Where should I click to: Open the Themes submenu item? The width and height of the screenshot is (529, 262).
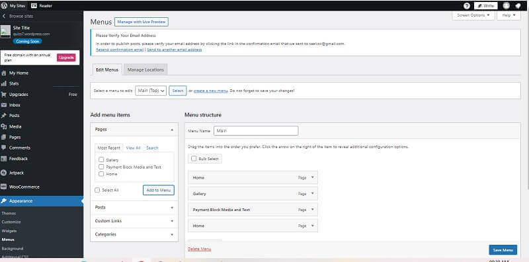click(9, 214)
